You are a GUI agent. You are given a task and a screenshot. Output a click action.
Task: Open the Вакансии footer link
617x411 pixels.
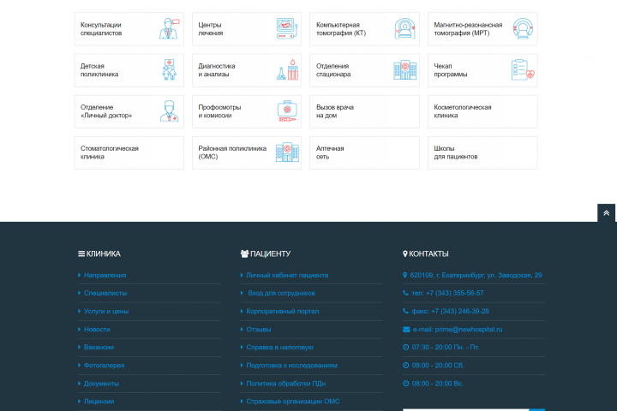[x=99, y=348]
